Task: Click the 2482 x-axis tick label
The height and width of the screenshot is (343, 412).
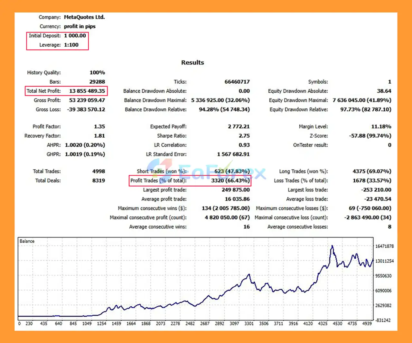Action: pyautogui.click(x=190, y=323)
